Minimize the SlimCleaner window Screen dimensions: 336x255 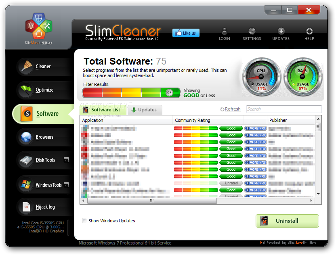pos(273,10)
